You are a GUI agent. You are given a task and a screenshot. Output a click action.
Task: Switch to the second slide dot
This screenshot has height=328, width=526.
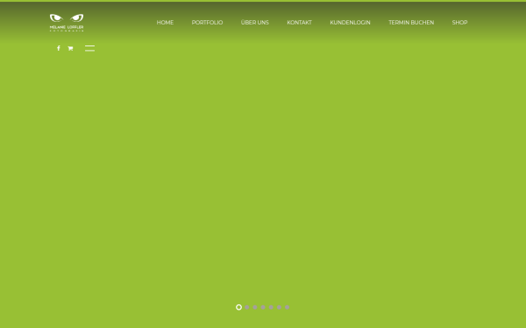click(247, 307)
